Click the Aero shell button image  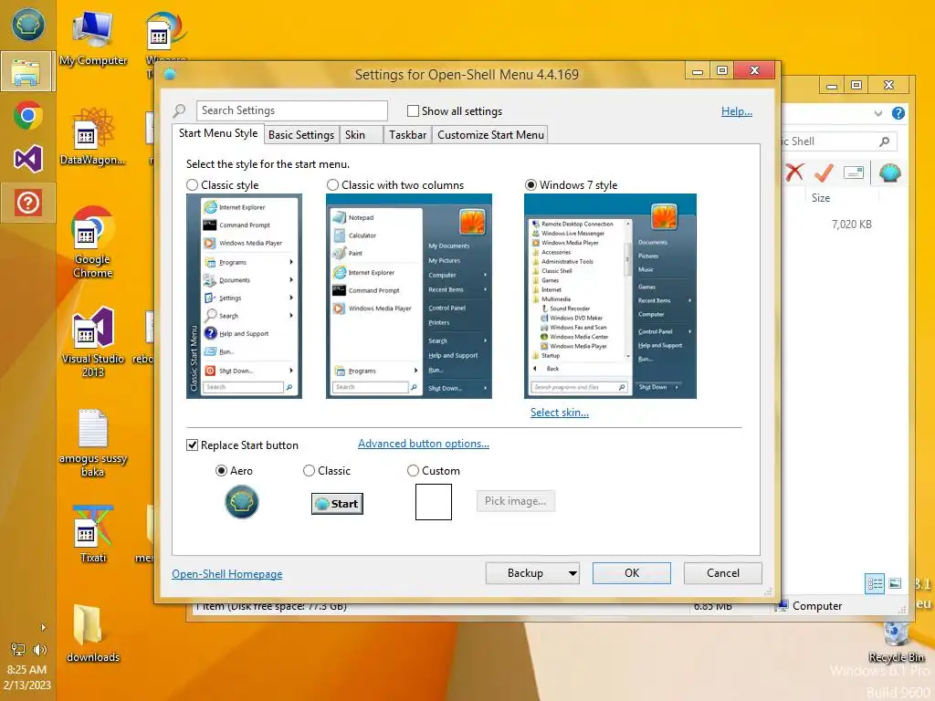pos(241,502)
